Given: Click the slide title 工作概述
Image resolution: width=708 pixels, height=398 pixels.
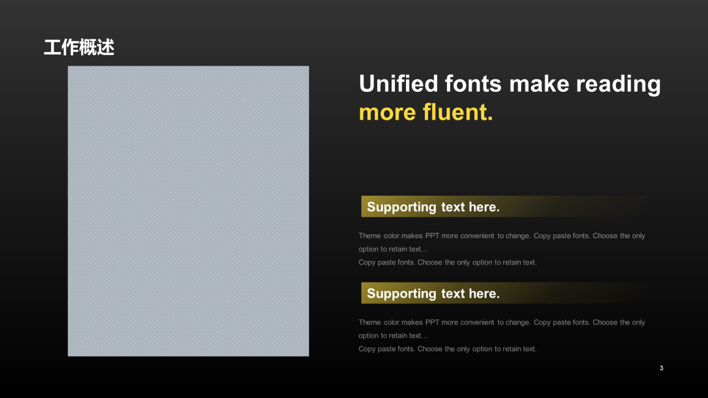Looking at the screenshot, I should pyautogui.click(x=79, y=48).
